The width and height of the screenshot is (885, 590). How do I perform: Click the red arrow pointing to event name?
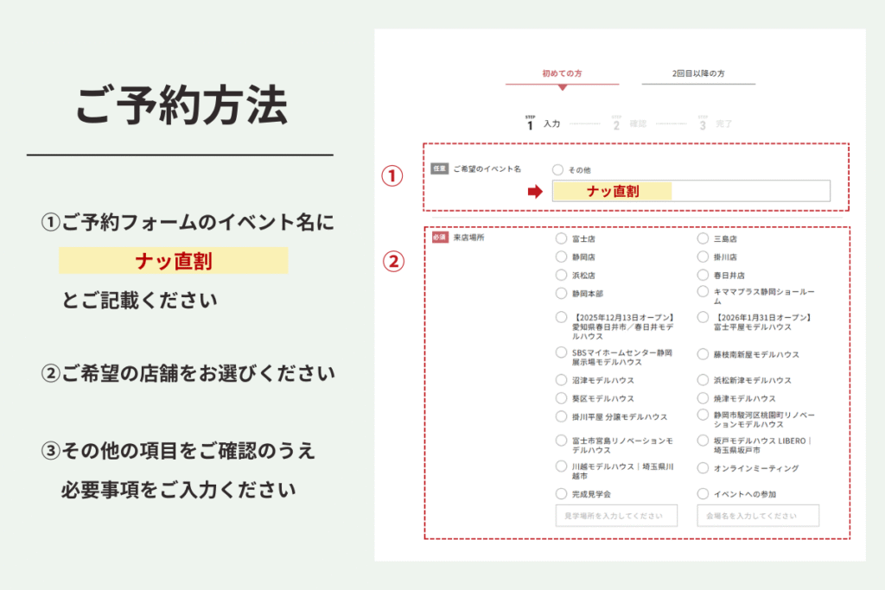[x=536, y=192]
